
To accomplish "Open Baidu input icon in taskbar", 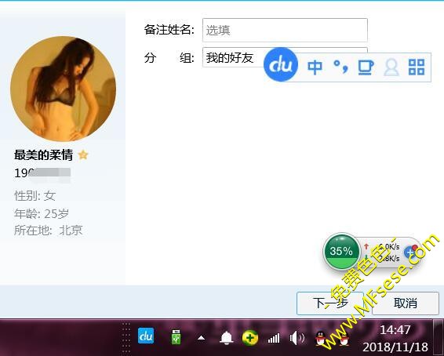I will point(146,336).
